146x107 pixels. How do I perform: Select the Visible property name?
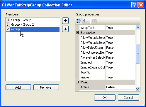[x=92, y=77]
